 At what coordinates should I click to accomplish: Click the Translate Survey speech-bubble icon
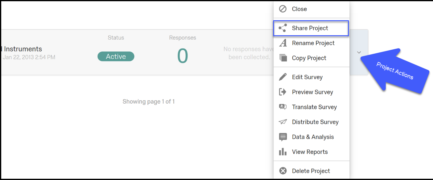click(x=283, y=107)
